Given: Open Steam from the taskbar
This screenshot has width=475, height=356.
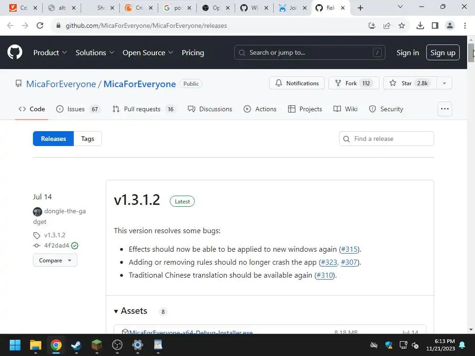Looking at the screenshot, I should (x=76, y=345).
